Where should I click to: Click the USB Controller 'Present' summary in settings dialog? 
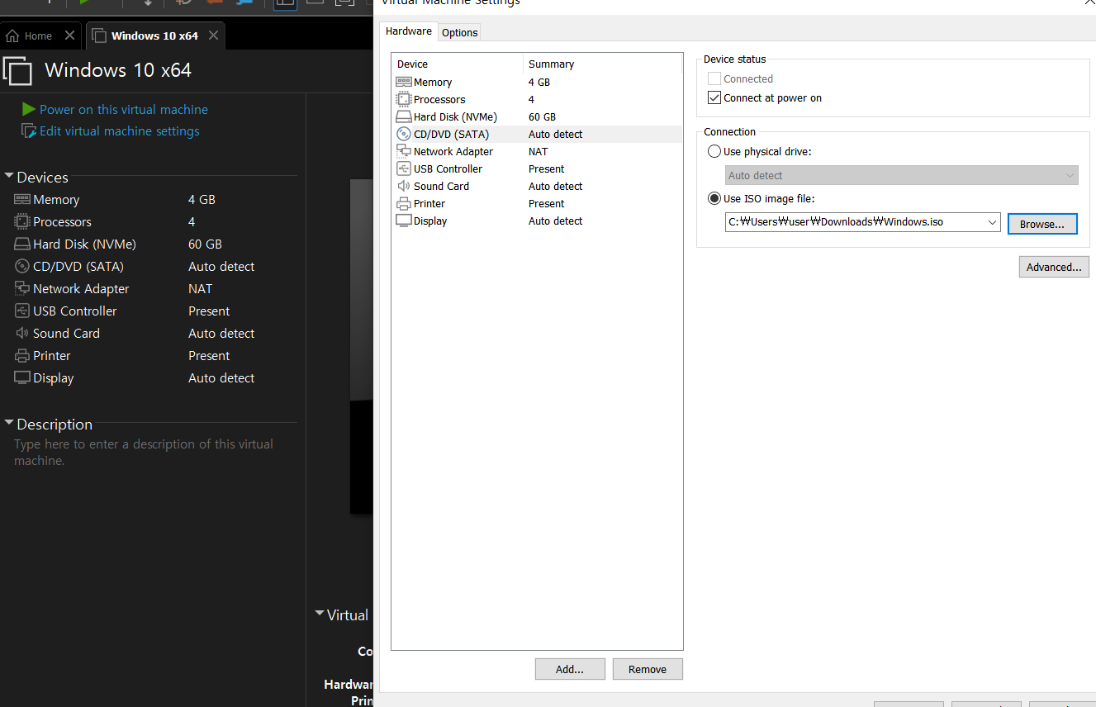click(547, 168)
